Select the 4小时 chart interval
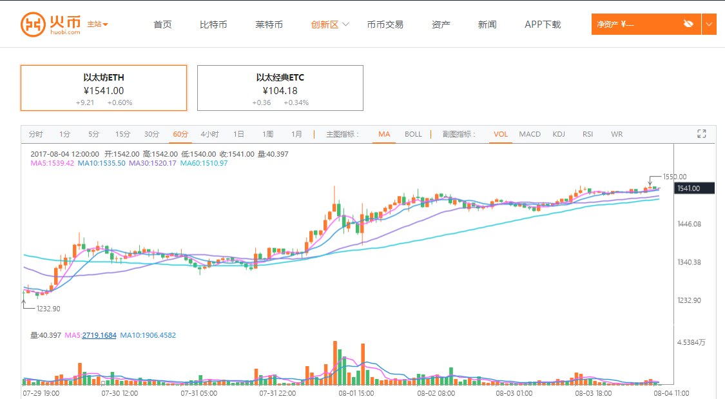Screen dimensions: 725x399 click(209, 134)
